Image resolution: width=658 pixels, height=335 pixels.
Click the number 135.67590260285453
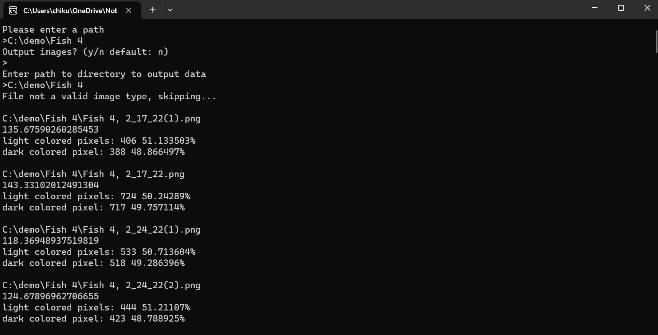click(x=50, y=130)
